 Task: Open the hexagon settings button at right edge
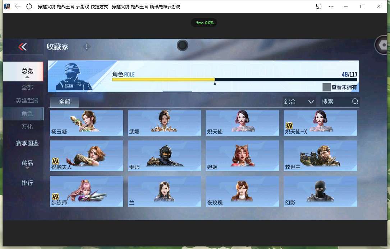(382, 45)
